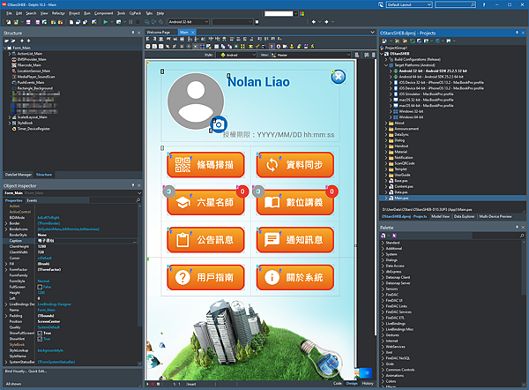Open the Default Layout dropdown

pyautogui.click(x=409, y=4)
